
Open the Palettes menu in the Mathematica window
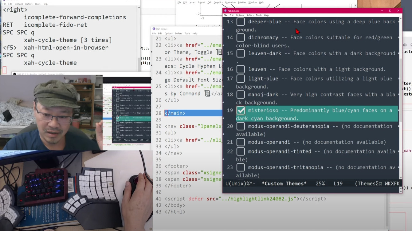(242, 2)
